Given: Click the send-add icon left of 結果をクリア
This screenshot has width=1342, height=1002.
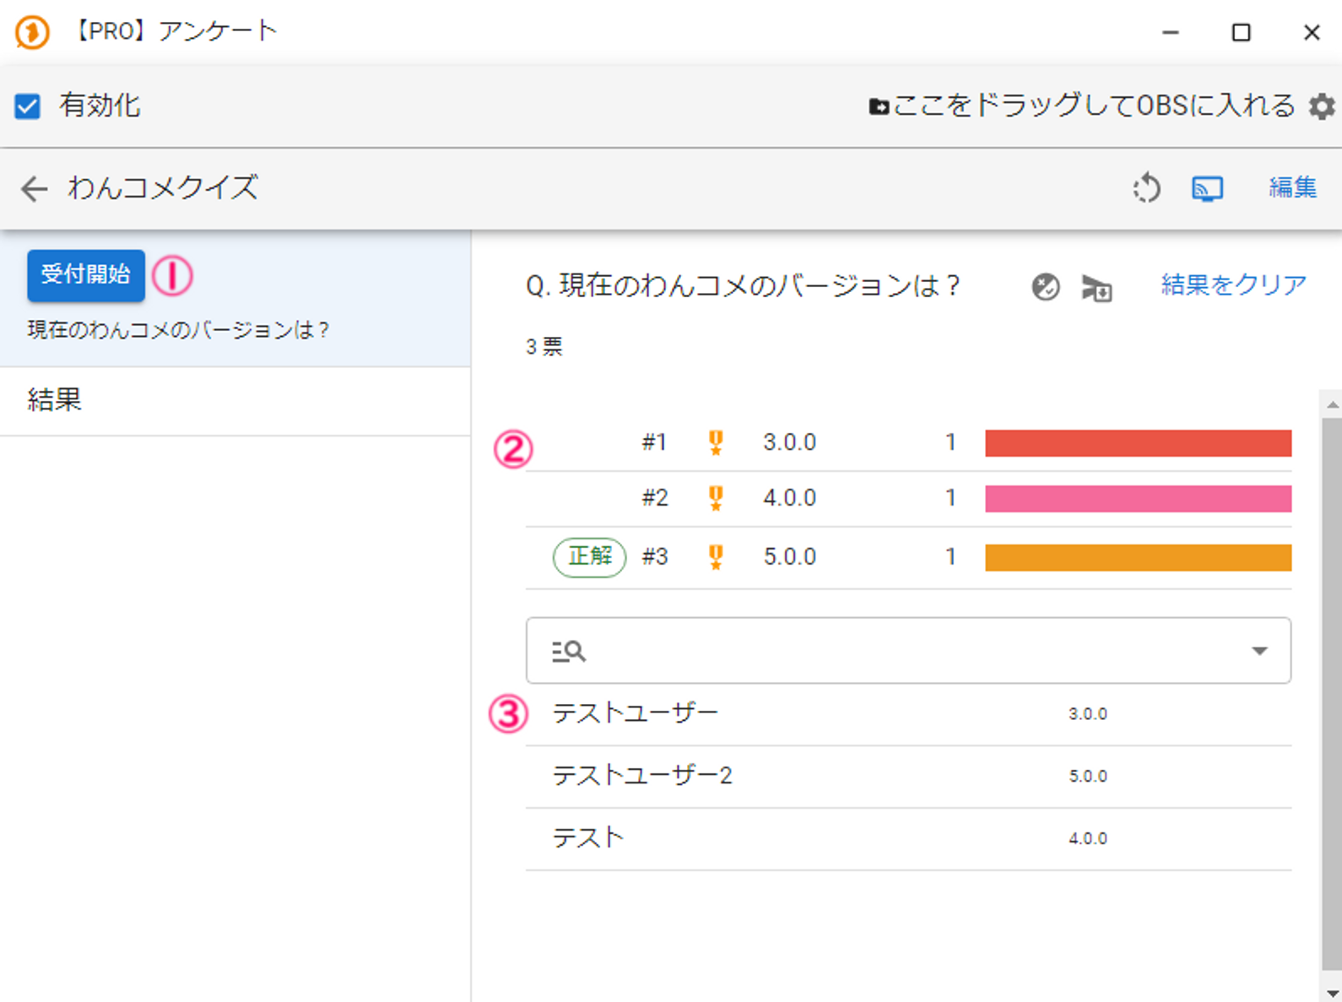Looking at the screenshot, I should (1096, 288).
